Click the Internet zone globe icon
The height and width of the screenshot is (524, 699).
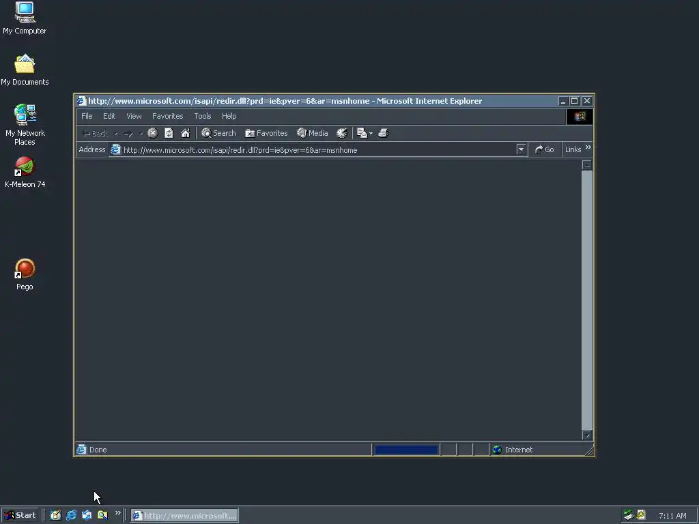pyautogui.click(x=497, y=450)
